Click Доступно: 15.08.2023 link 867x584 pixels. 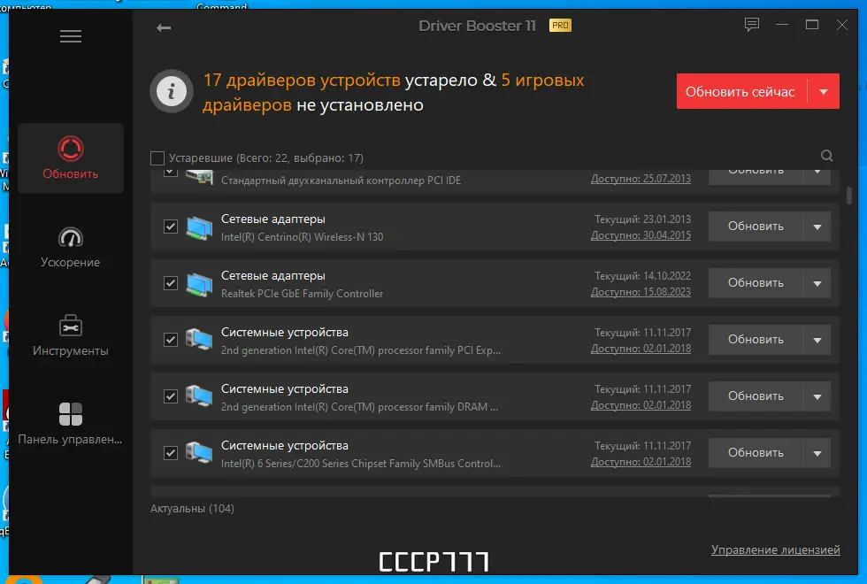tap(641, 292)
